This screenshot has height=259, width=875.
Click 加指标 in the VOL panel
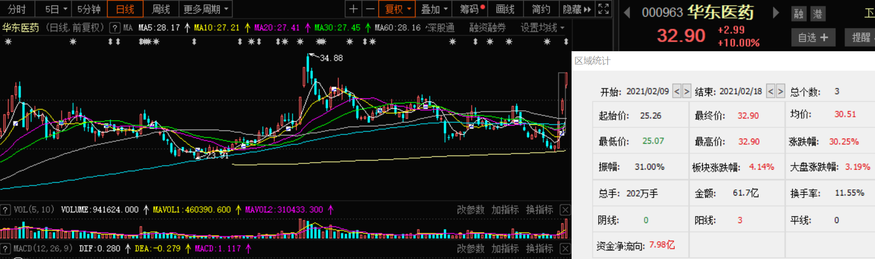click(x=505, y=210)
